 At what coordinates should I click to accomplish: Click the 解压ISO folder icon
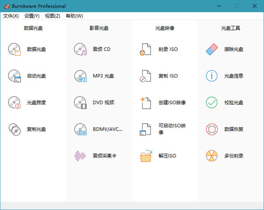[x=146, y=155]
